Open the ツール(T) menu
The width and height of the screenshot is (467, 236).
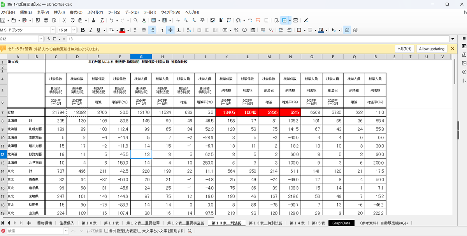[x=150, y=12]
